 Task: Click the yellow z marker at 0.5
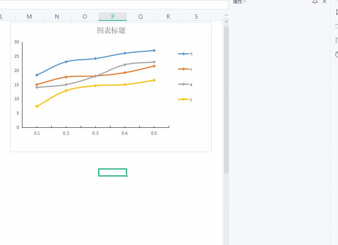point(154,80)
